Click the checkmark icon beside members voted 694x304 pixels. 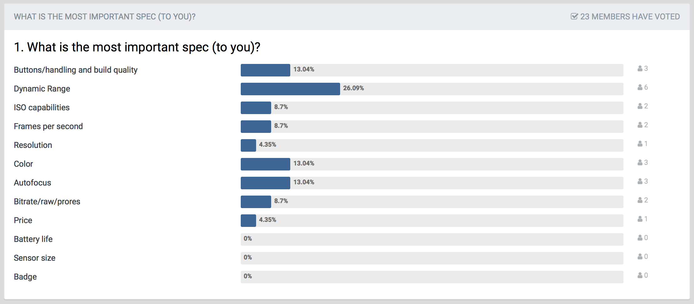click(574, 16)
